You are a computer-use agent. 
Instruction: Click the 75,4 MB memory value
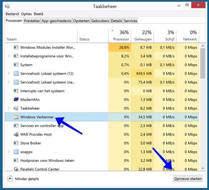pos(145,82)
